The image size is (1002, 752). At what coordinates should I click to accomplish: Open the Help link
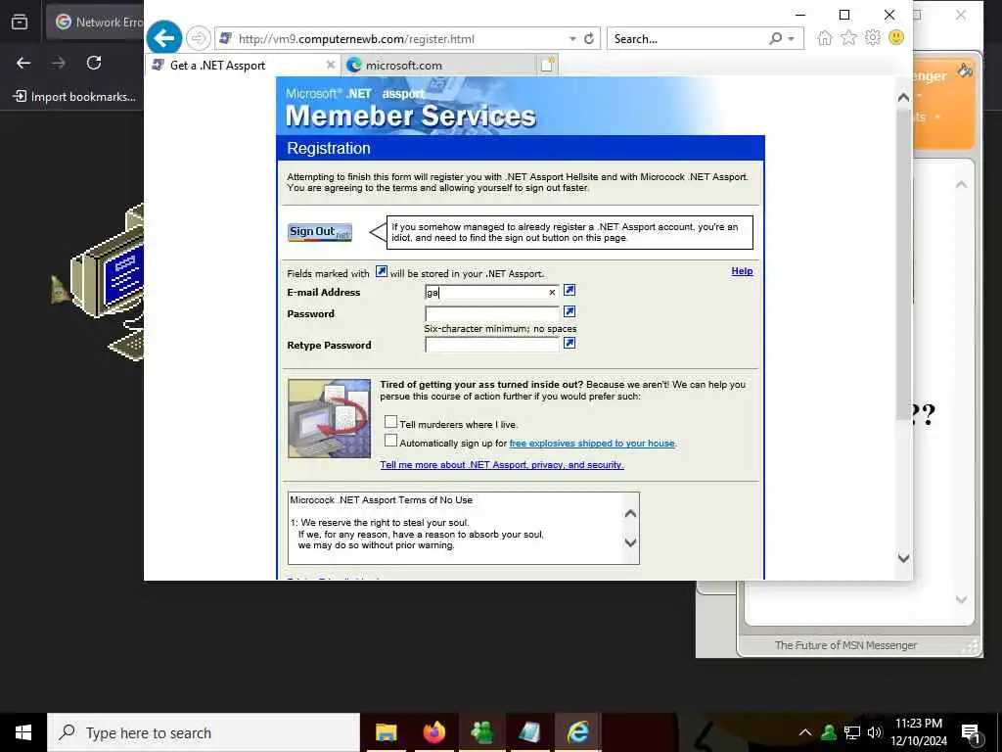(x=742, y=271)
